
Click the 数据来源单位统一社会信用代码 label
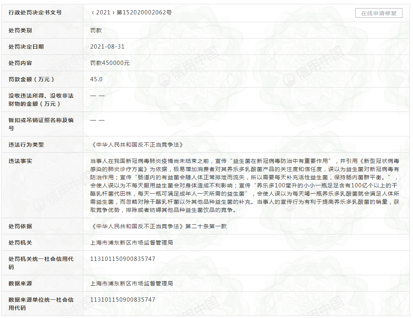pos(41,304)
